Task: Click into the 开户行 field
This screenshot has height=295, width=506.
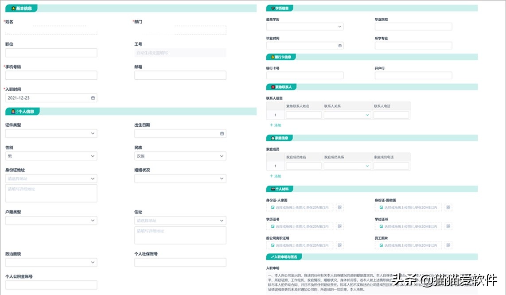Action: [x=413, y=76]
